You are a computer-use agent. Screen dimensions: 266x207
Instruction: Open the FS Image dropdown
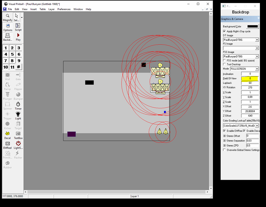257,48
